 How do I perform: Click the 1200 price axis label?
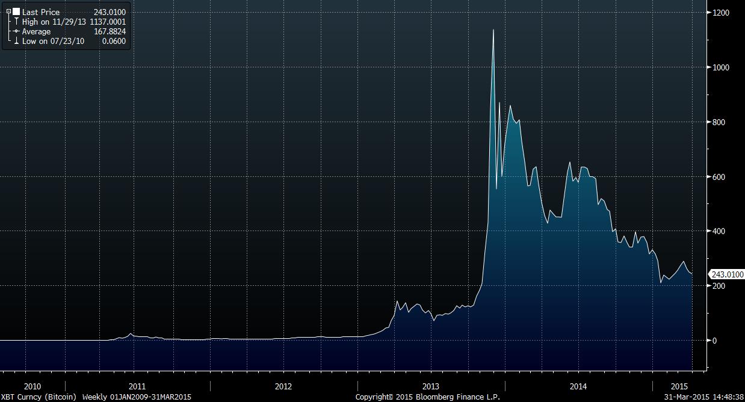(x=721, y=13)
